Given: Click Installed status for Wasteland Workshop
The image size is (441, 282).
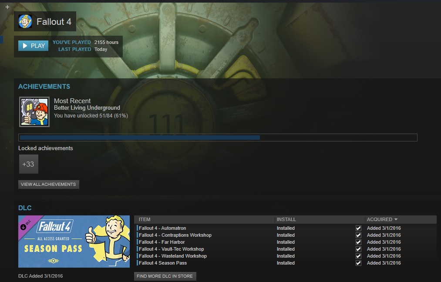Looking at the screenshot, I should click(286, 256).
